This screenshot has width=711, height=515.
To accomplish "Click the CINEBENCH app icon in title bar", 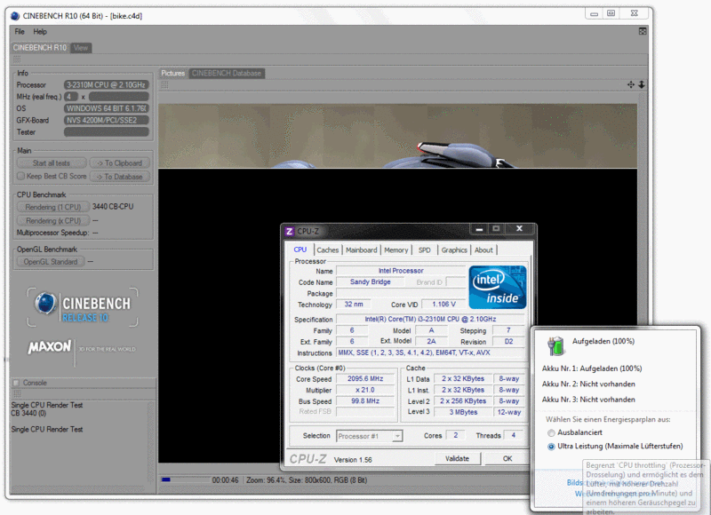I will coord(15,16).
